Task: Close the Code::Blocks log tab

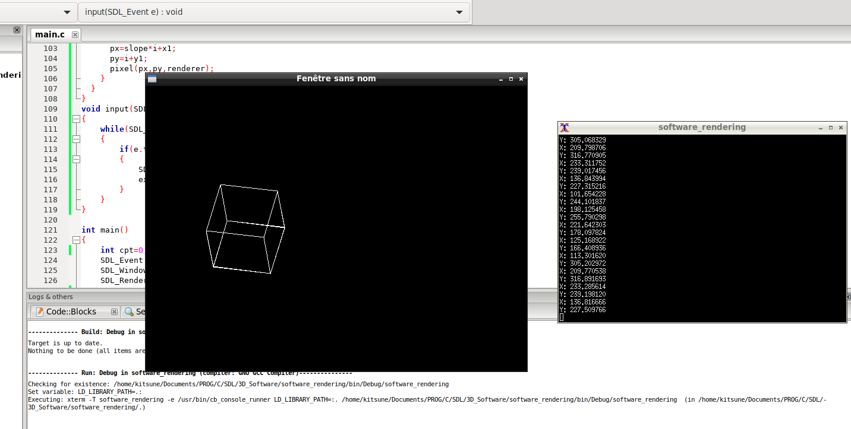Action: coord(114,312)
